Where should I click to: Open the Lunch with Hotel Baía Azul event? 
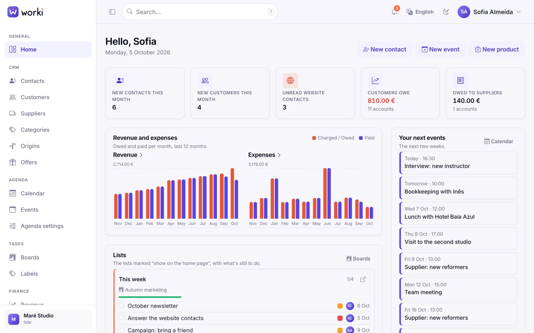pyautogui.click(x=458, y=213)
